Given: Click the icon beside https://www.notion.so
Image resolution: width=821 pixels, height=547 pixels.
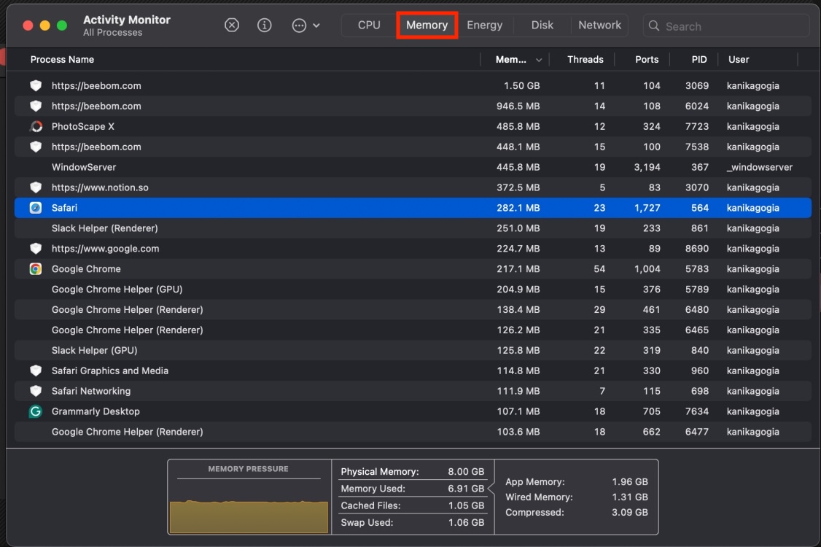Looking at the screenshot, I should pos(36,187).
